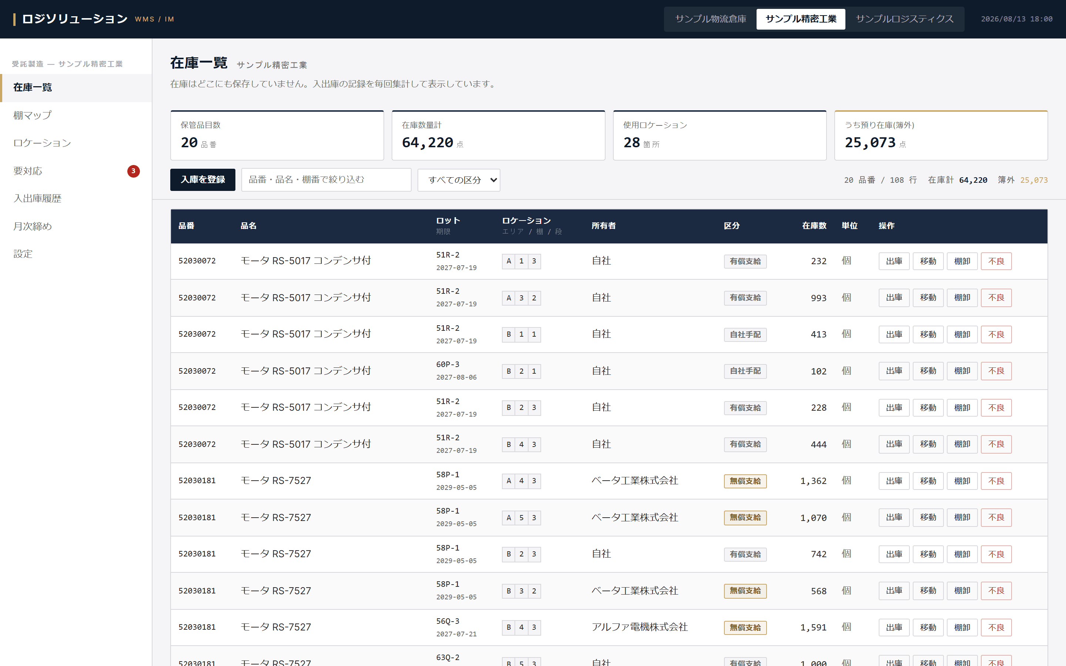Screen dimensions: 1066x666
Task: Click the 無償支給 badge in the 1,362 row
Action: [x=745, y=481]
